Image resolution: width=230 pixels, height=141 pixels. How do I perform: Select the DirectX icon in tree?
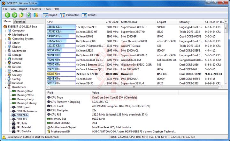[x=9, y=63]
